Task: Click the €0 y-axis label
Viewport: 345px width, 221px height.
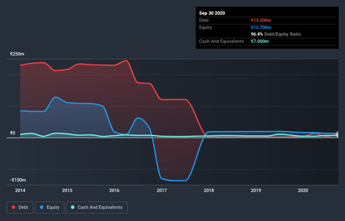Action: click(13, 133)
